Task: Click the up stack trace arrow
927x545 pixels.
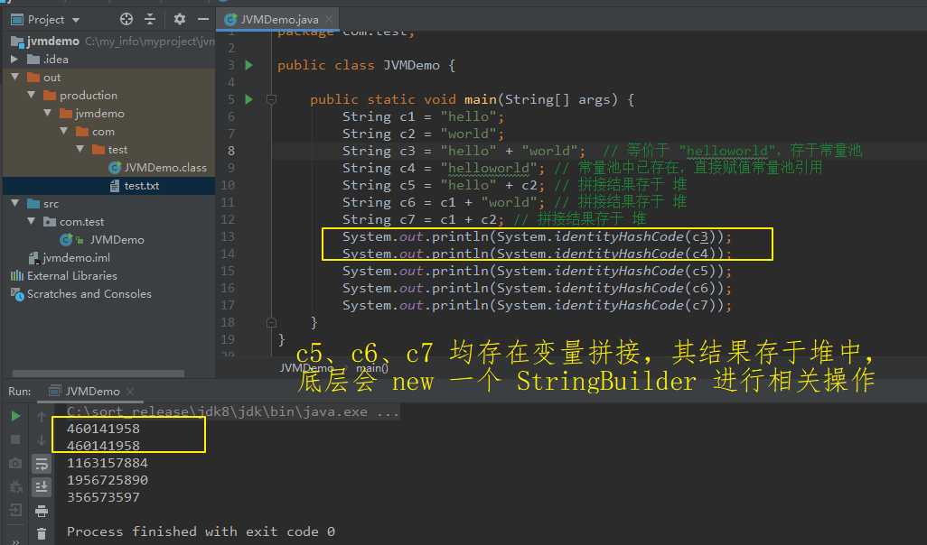Action: 42,417
